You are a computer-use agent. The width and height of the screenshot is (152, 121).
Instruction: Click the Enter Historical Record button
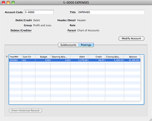(25, 110)
